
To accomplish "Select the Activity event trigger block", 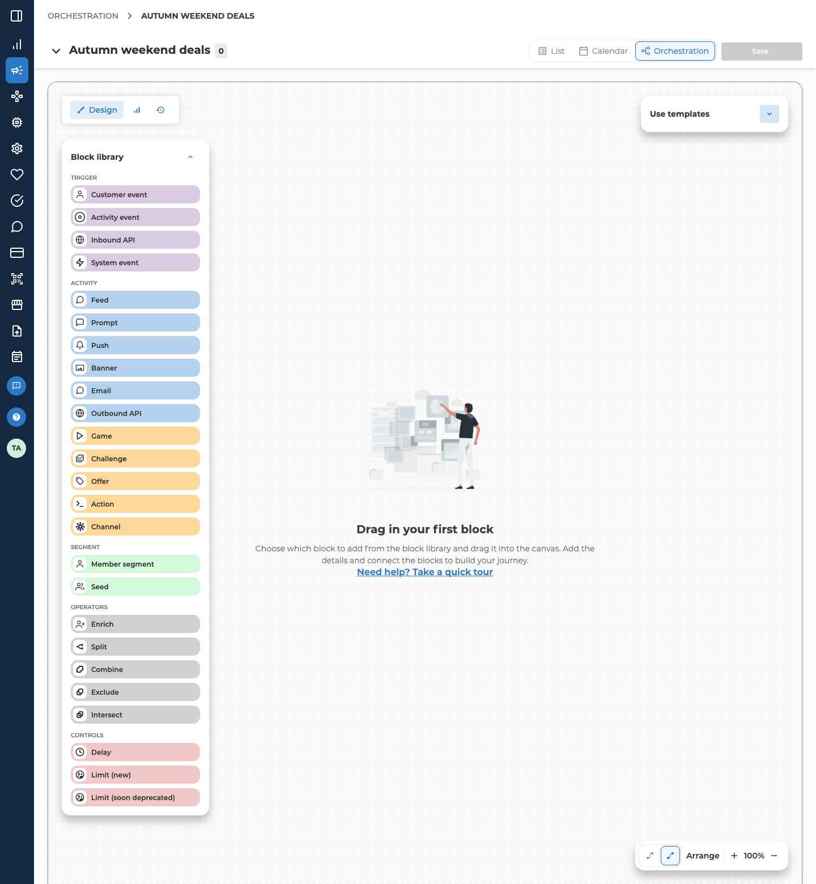I will pyautogui.click(x=135, y=217).
